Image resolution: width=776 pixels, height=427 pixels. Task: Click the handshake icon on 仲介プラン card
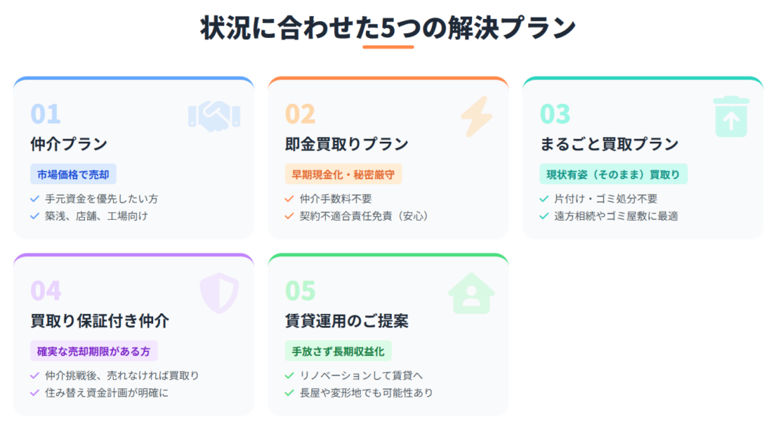pyautogui.click(x=214, y=116)
